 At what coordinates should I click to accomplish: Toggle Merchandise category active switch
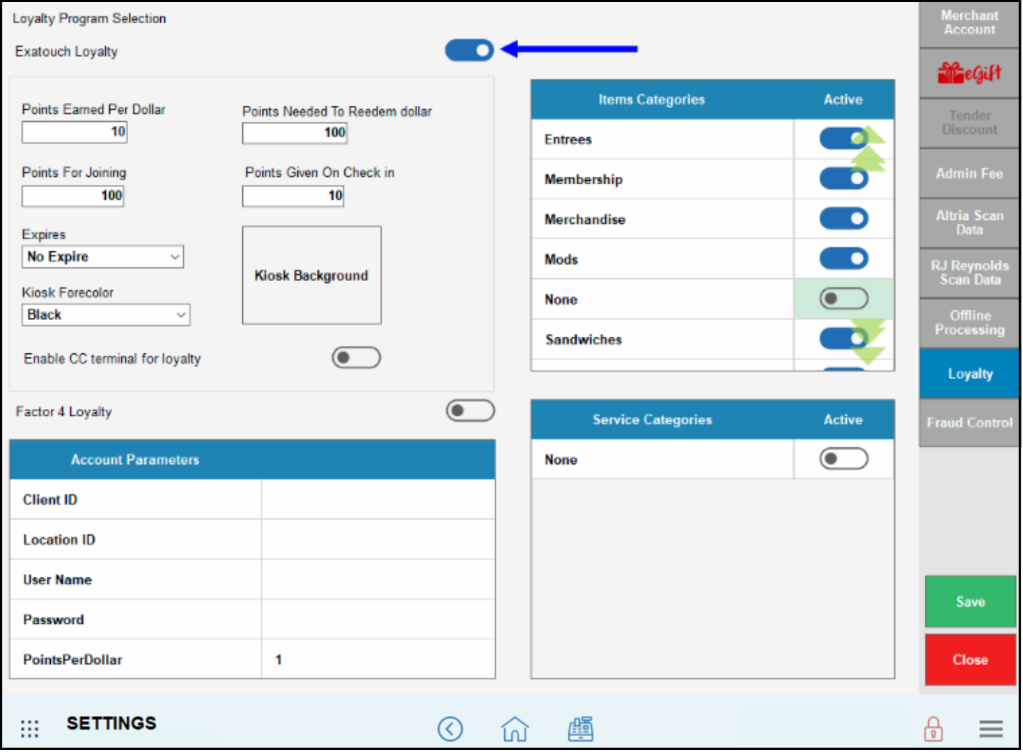(843, 218)
